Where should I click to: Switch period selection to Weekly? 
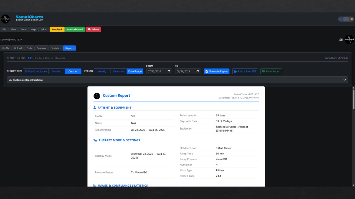coord(102,71)
